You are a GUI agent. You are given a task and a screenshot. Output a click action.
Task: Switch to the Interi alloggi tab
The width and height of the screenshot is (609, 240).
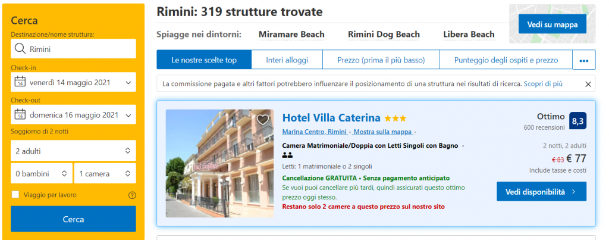pyautogui.click(x=287, y=60)
